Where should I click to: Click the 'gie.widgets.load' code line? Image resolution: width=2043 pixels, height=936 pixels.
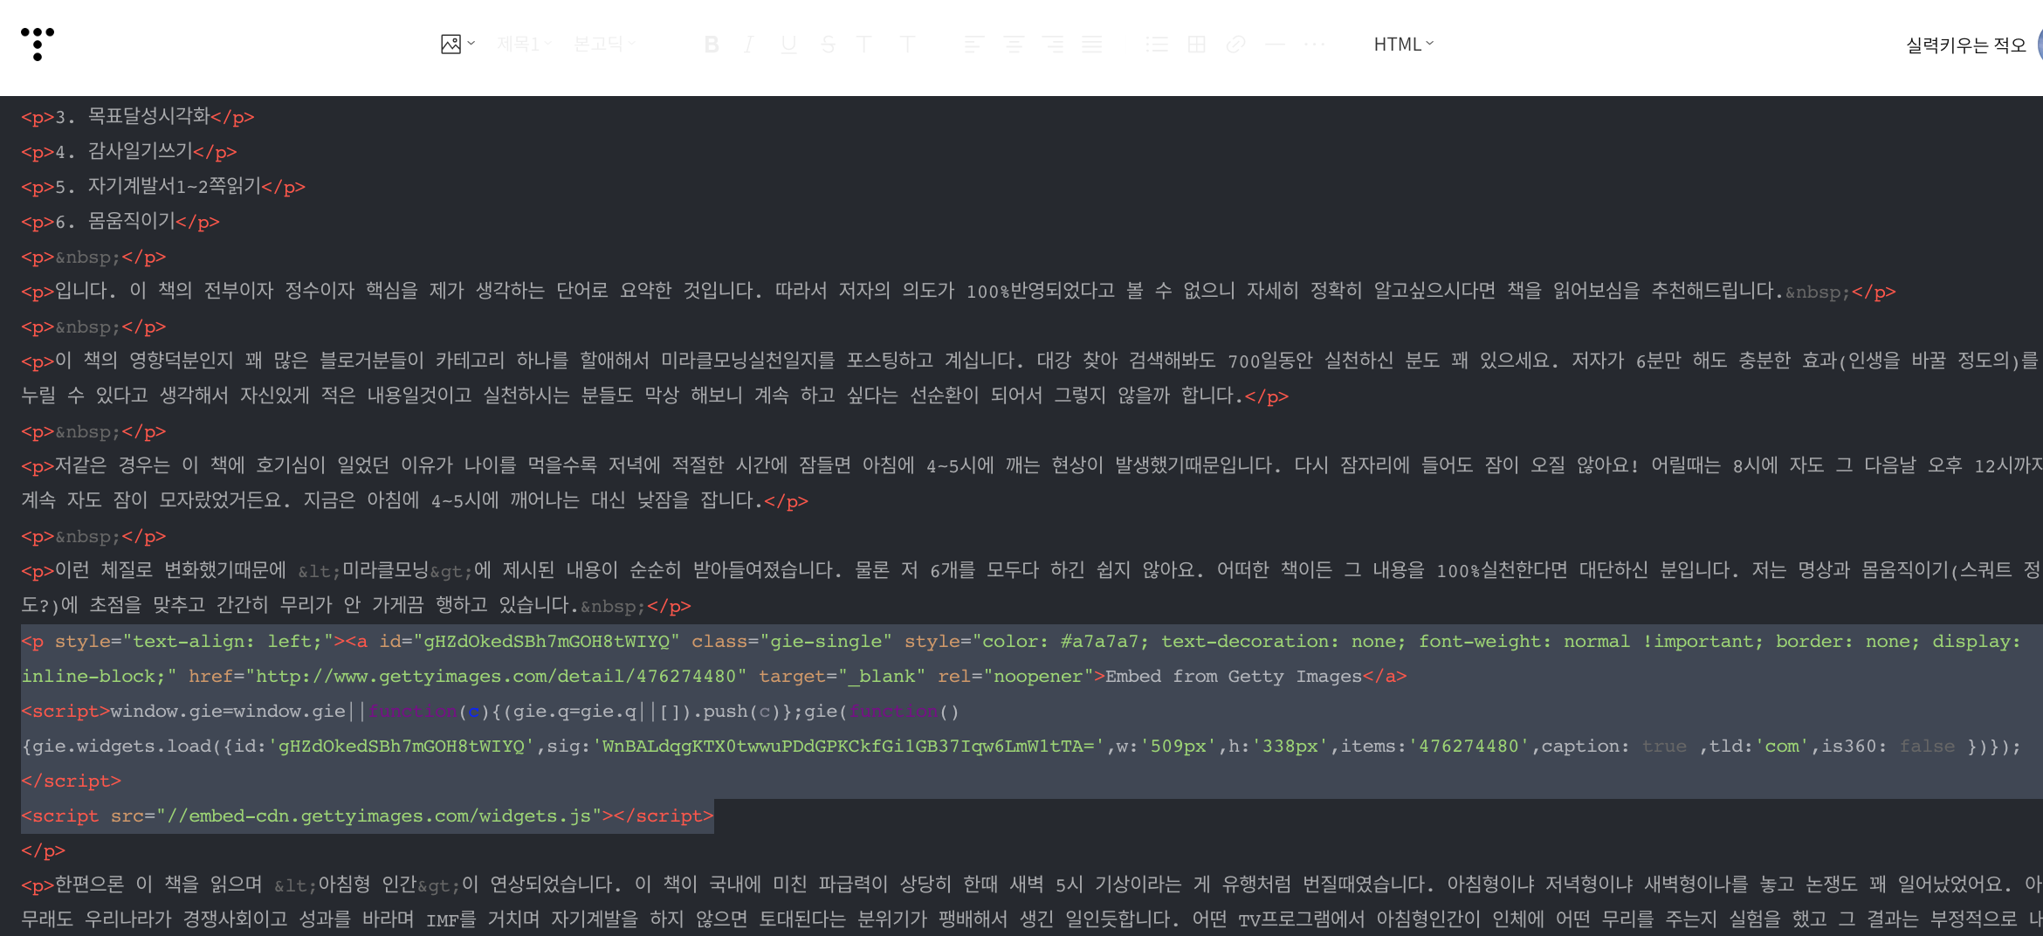(x=1021, y=746)
